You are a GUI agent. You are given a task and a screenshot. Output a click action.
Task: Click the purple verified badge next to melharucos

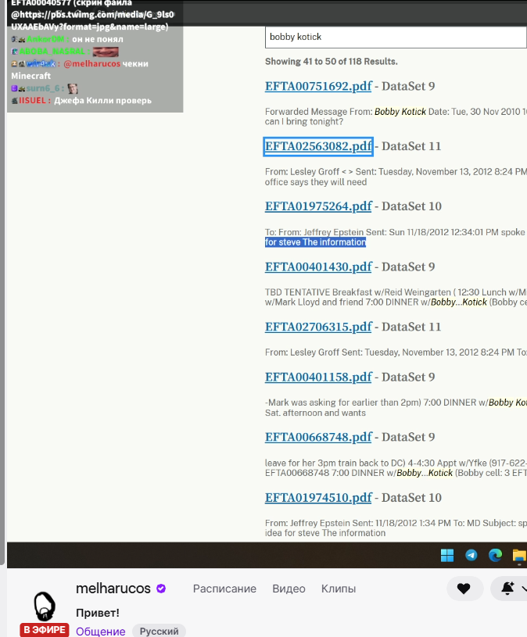(161, 589)
